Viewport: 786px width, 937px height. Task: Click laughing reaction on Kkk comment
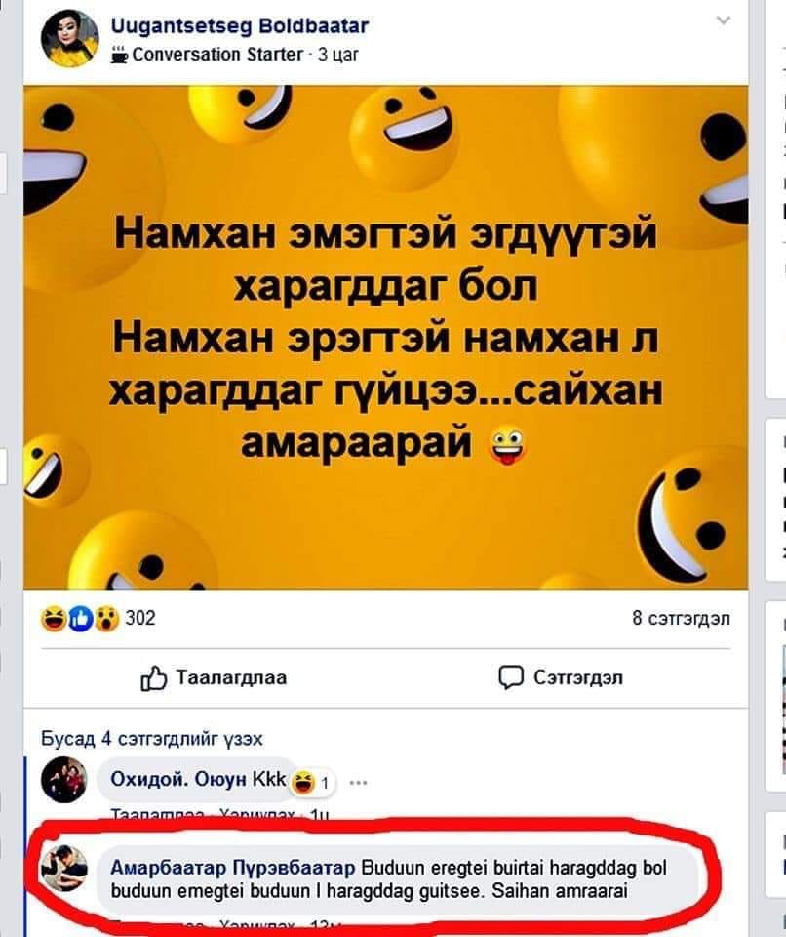pos(303,782)
